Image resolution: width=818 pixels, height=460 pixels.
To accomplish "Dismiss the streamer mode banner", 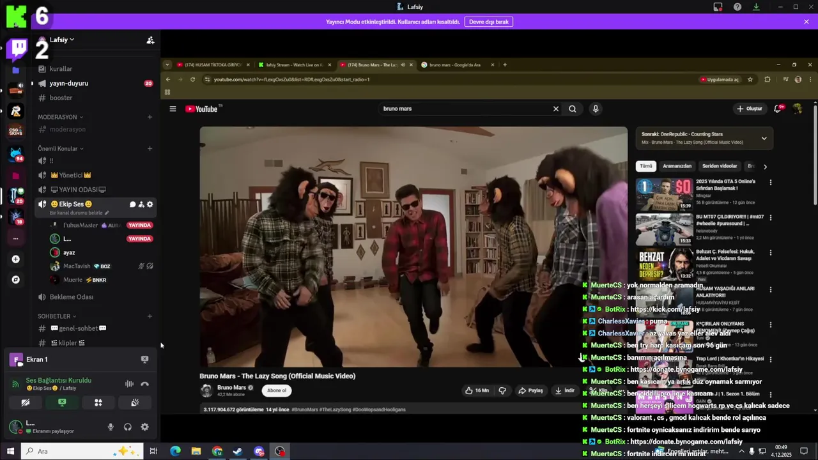I will tap(806, 22).
